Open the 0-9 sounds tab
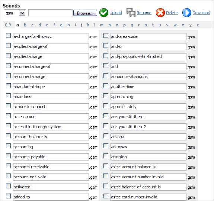 8,25
